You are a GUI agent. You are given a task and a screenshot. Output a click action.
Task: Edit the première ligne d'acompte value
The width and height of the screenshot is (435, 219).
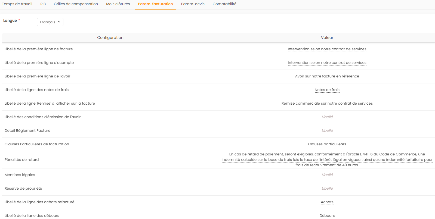tap(327, 63)
